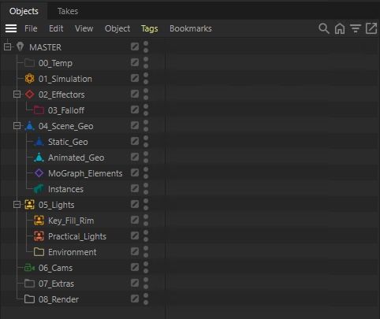380x319 pixels.
Task: Click the home icon in Objects toolbar
Action: point(340,28)
